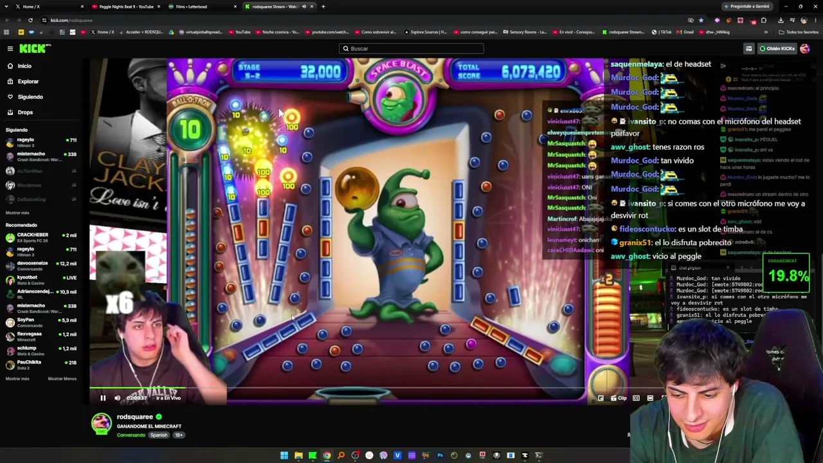Click Pregúntale a Gemini button
Image resolution: width=823 pixels, height=463 pixels.
[746, 6]
